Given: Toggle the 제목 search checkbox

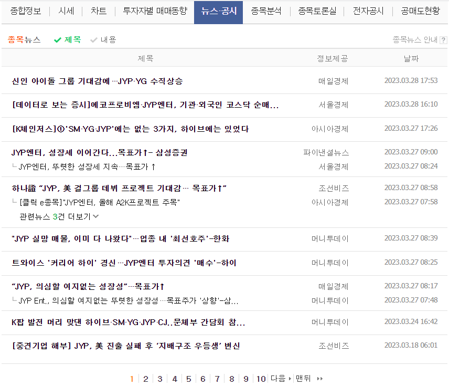Looking at the screenshot, I should tap(68, 39).
